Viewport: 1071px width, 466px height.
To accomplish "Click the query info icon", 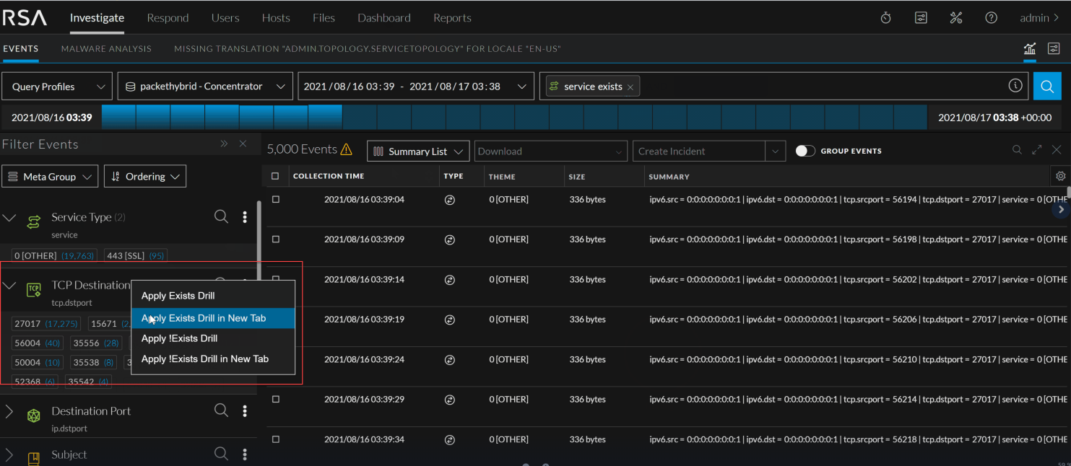I will [1015, 86].
